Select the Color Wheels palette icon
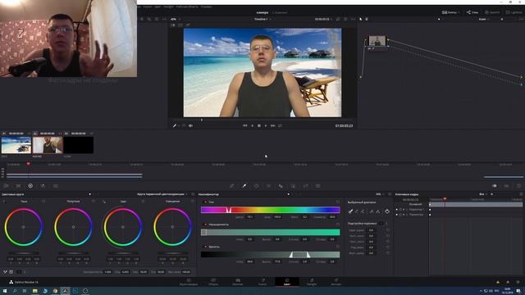 (30, 186)
